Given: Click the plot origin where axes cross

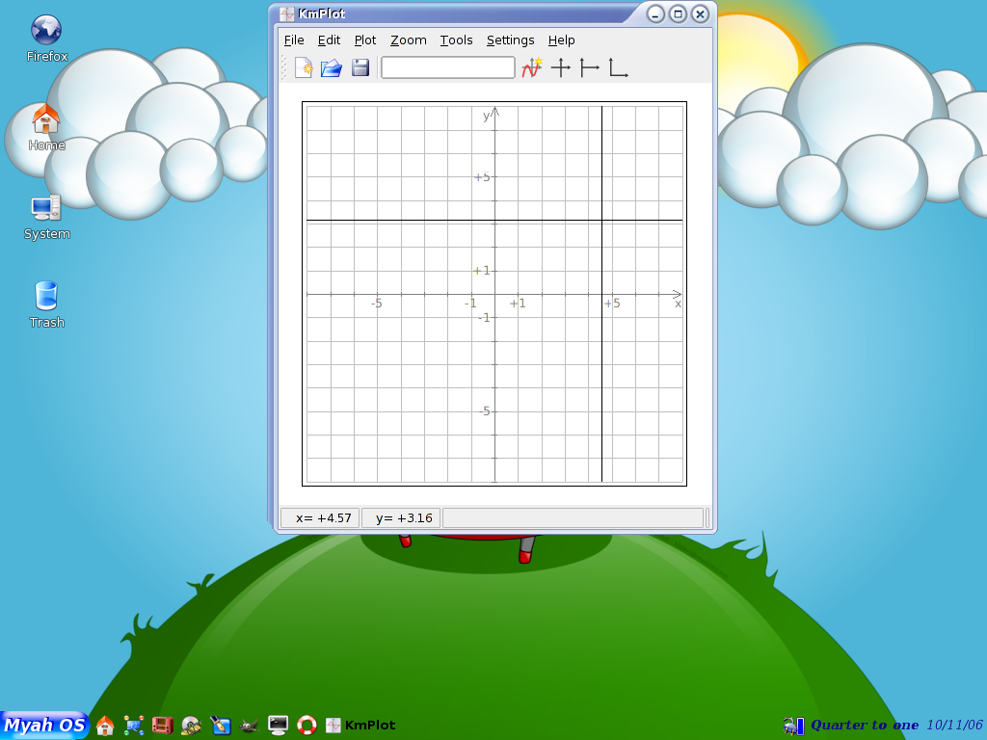Looking at the screenshot, I should (494, 294).
